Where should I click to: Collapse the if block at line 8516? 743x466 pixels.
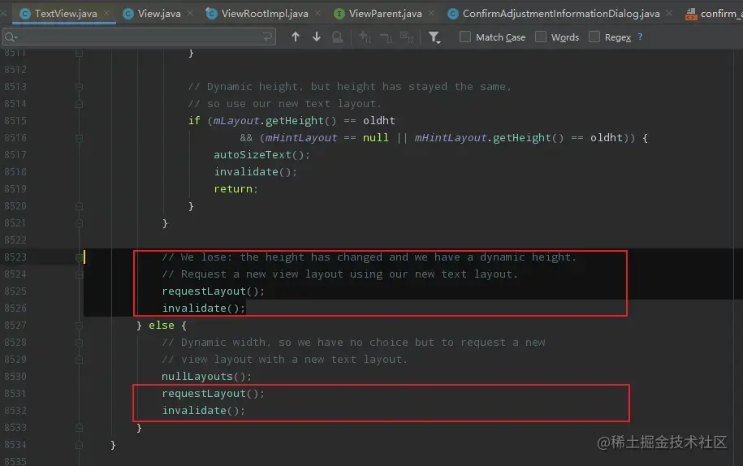pyautogui.click(x=79, y=138)
